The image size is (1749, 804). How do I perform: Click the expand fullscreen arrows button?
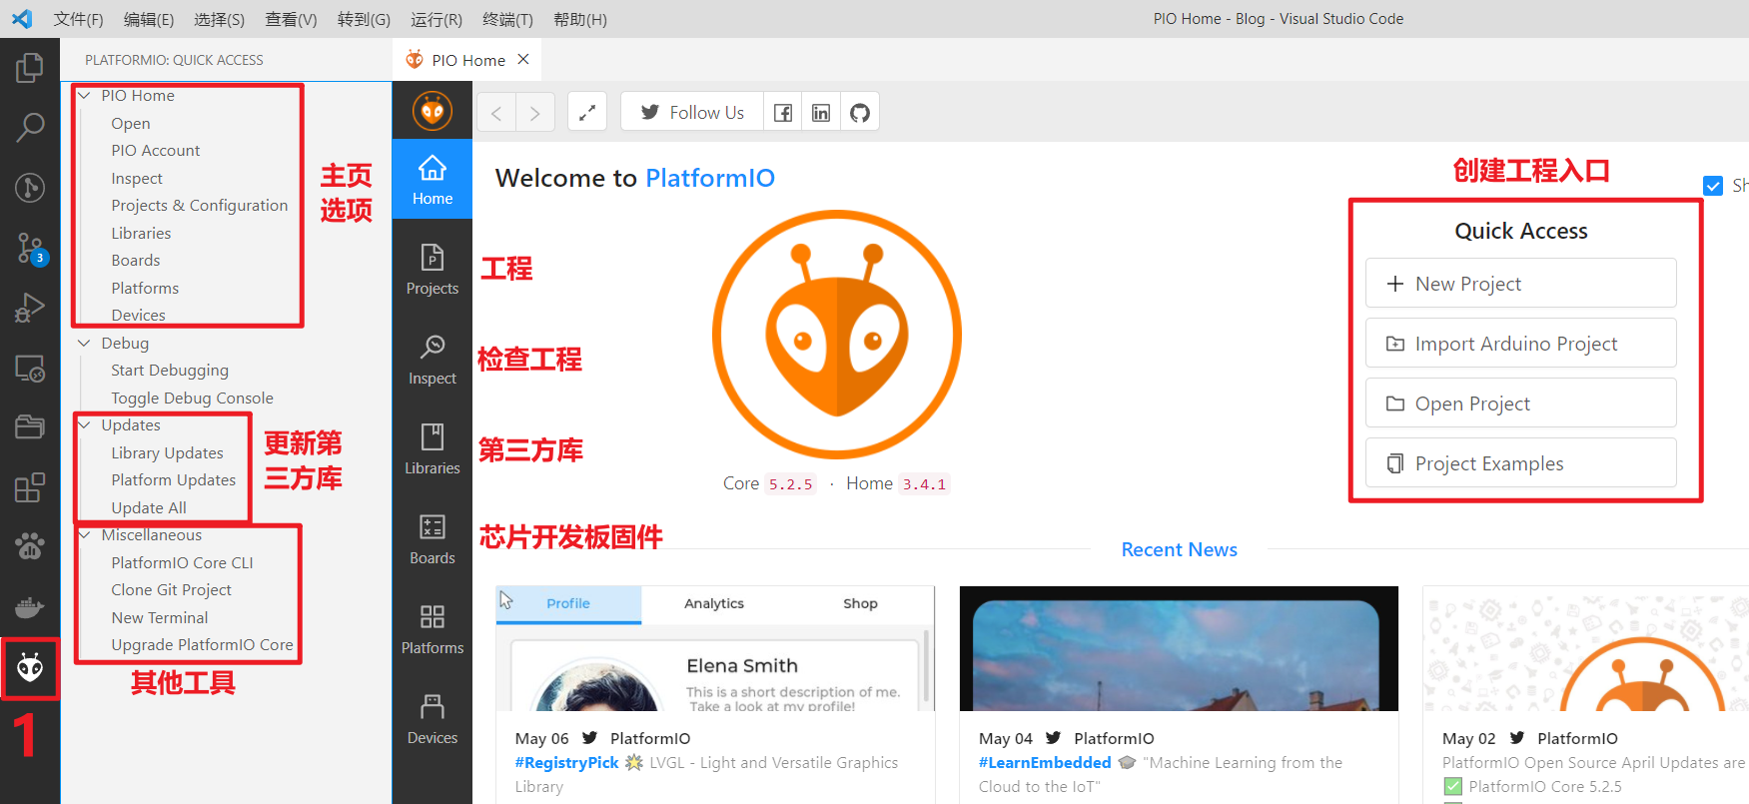(x=587, y=112)
